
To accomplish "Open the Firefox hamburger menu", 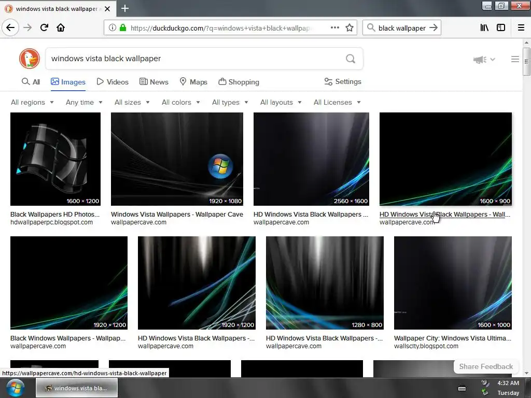I will tap(521, 28).
